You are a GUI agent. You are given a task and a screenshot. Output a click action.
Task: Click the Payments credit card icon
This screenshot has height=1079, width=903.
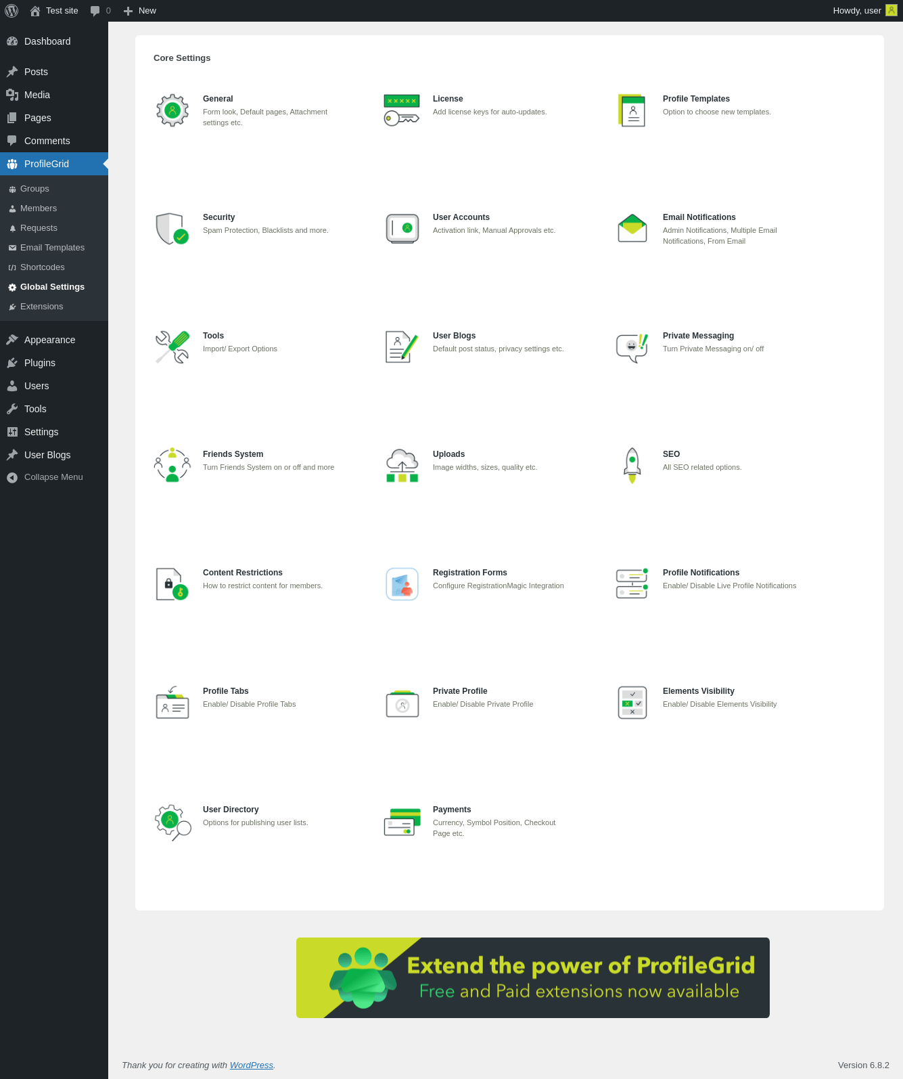(x=402, y=821)
